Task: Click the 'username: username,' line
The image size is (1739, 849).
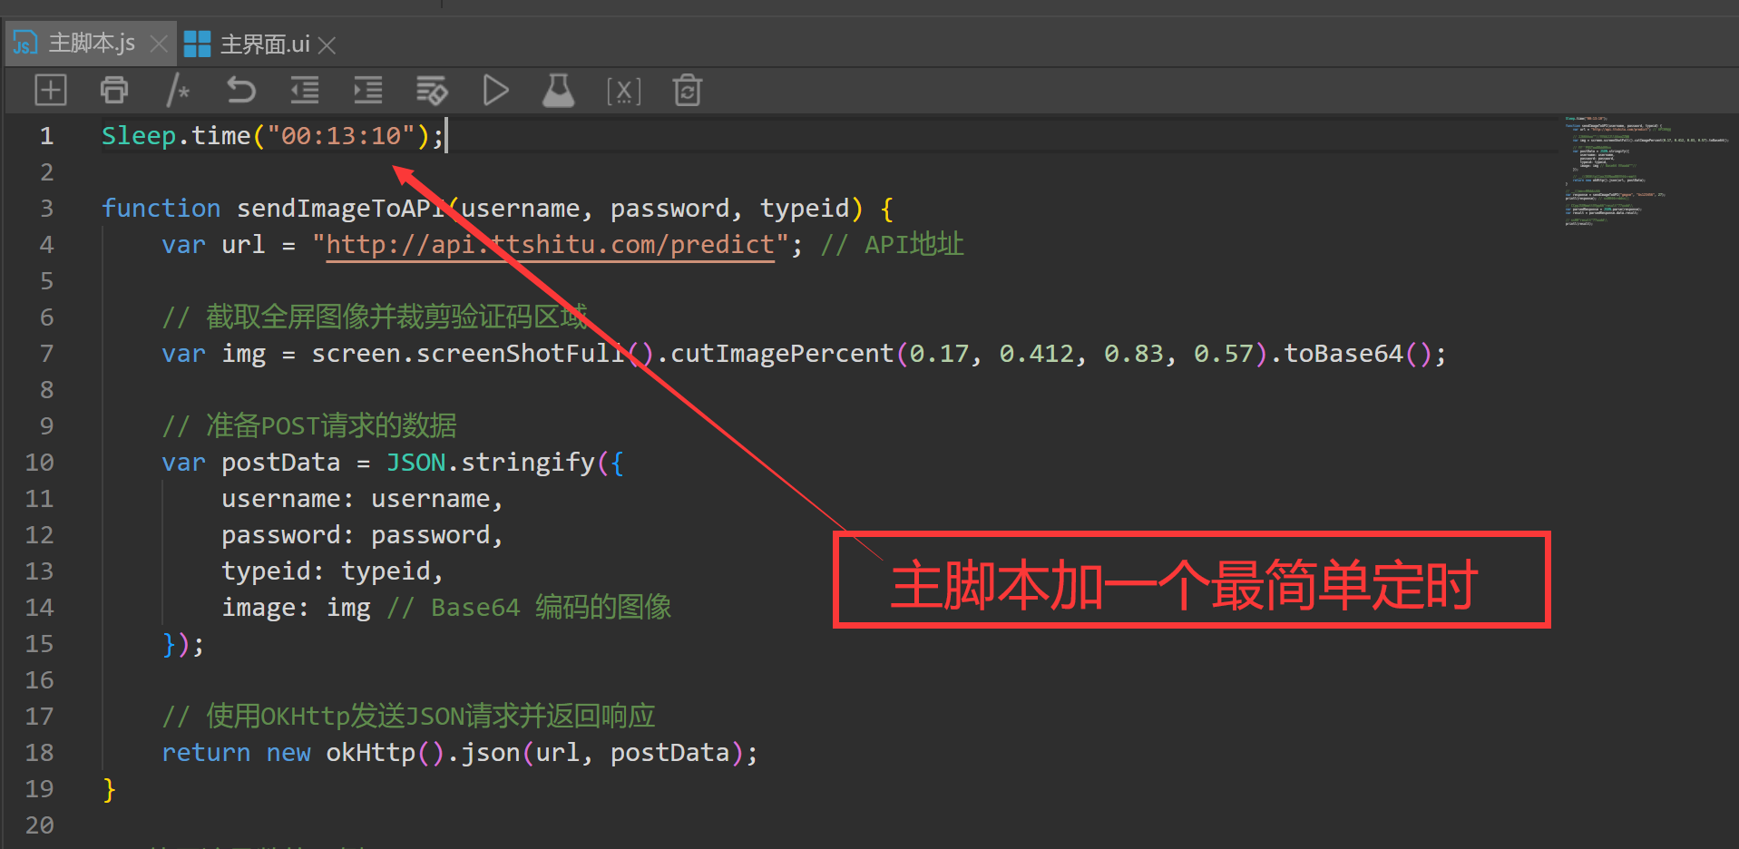Action: (x=362, y=499)
